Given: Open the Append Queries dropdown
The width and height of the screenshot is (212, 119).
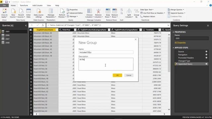Looking at the screenshot, I should (176, 13).
